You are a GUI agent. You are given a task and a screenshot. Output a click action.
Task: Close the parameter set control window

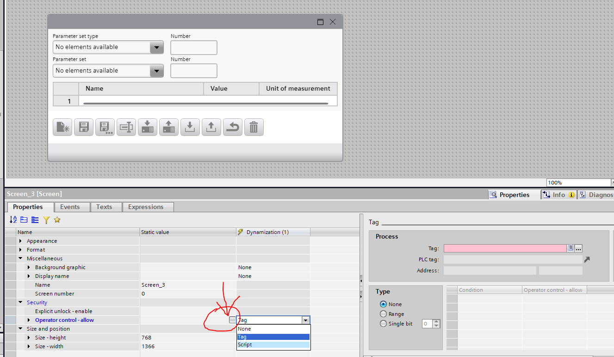[333, 22]
